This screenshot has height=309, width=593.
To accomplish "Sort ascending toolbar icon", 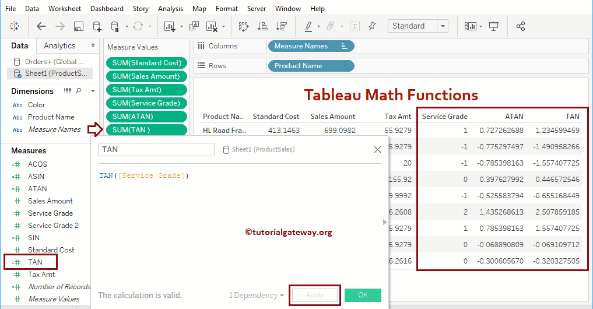I will pos(262,26).
